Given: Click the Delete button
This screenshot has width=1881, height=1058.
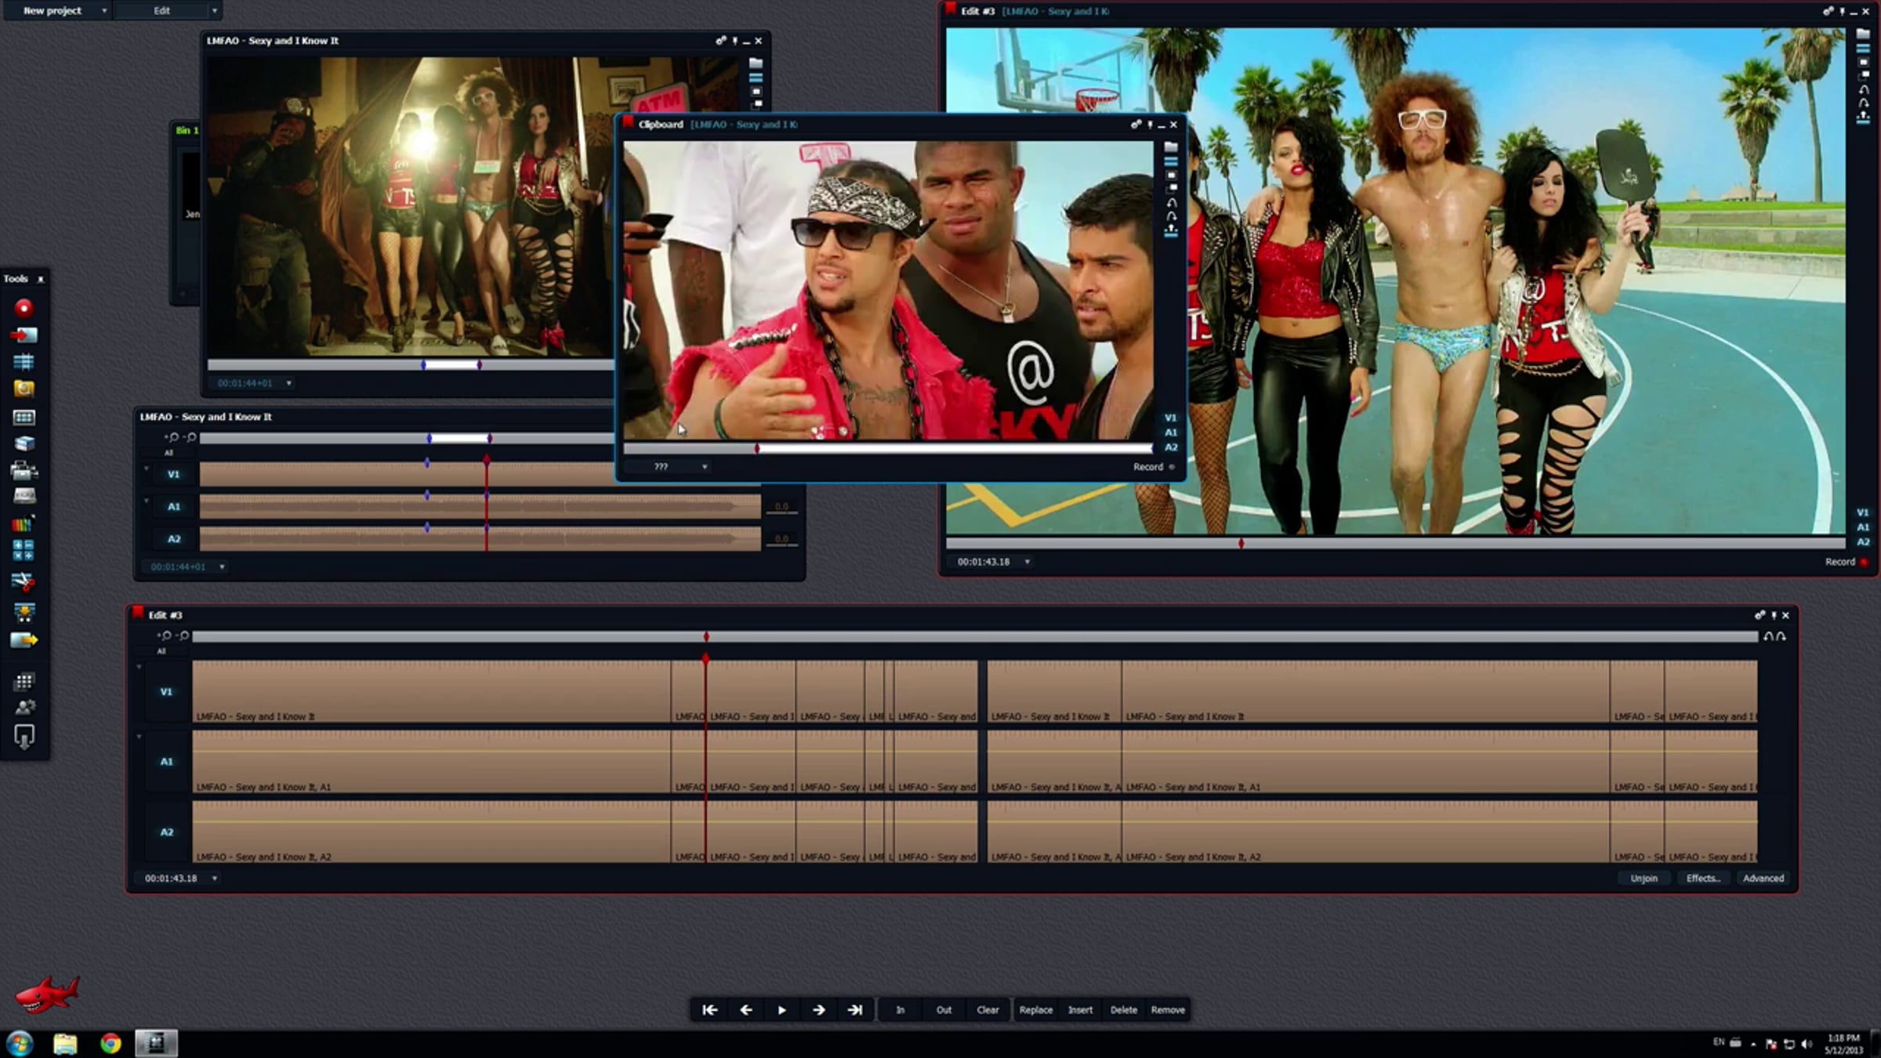Looking at the screenshot, I should tap(1123, 1010).
